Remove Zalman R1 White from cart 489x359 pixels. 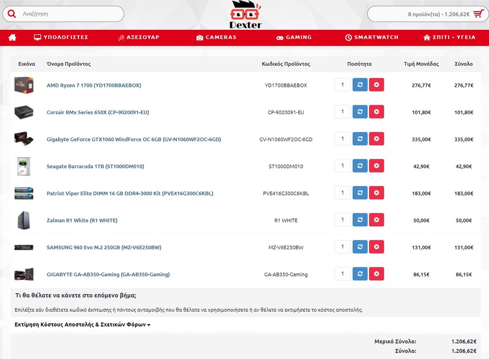pos(376,220)
